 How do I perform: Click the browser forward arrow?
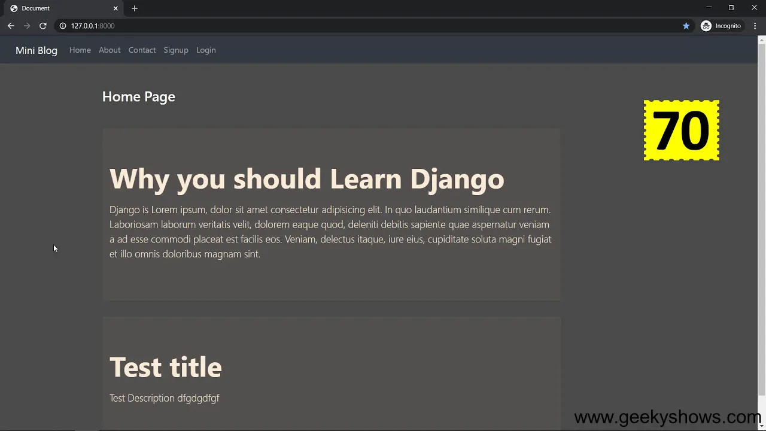click(x=27, y=26)
